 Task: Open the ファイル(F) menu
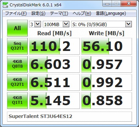tap(16, 13)
